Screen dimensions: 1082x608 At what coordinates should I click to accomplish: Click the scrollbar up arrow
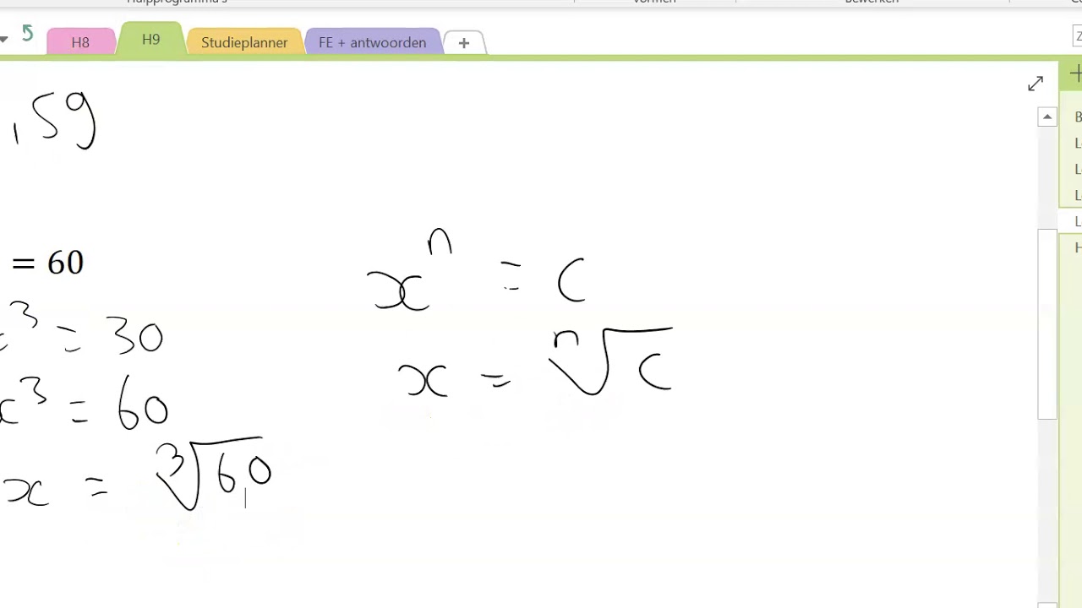pyautogui.click(x=1047, y=117)
